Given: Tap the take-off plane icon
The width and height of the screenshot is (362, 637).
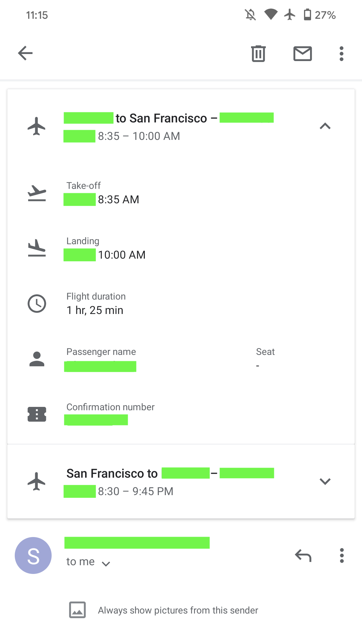Looking at the screenshot, I should click(37, 193).
